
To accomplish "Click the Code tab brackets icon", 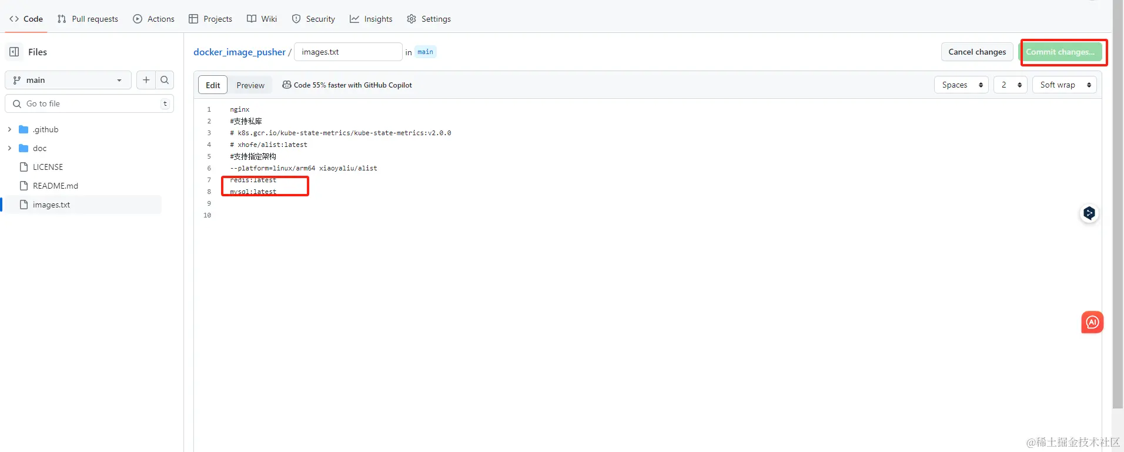I will (x=14, y=19).
